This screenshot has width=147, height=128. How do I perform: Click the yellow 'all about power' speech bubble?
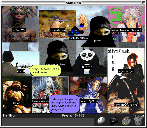click(46, 70)
